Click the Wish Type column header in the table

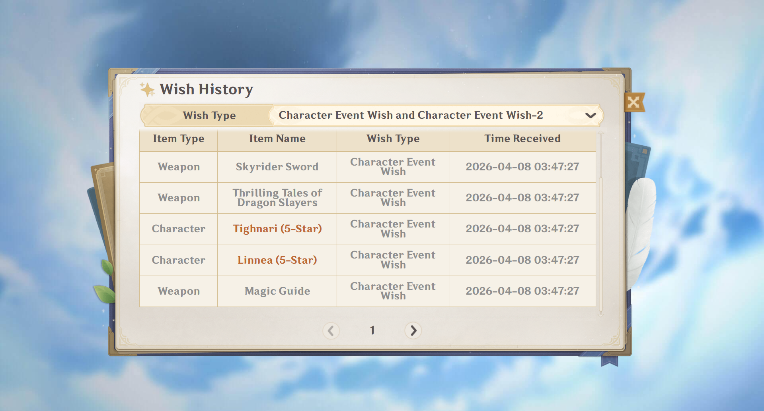pyautogui.click(x=393, y=139)
